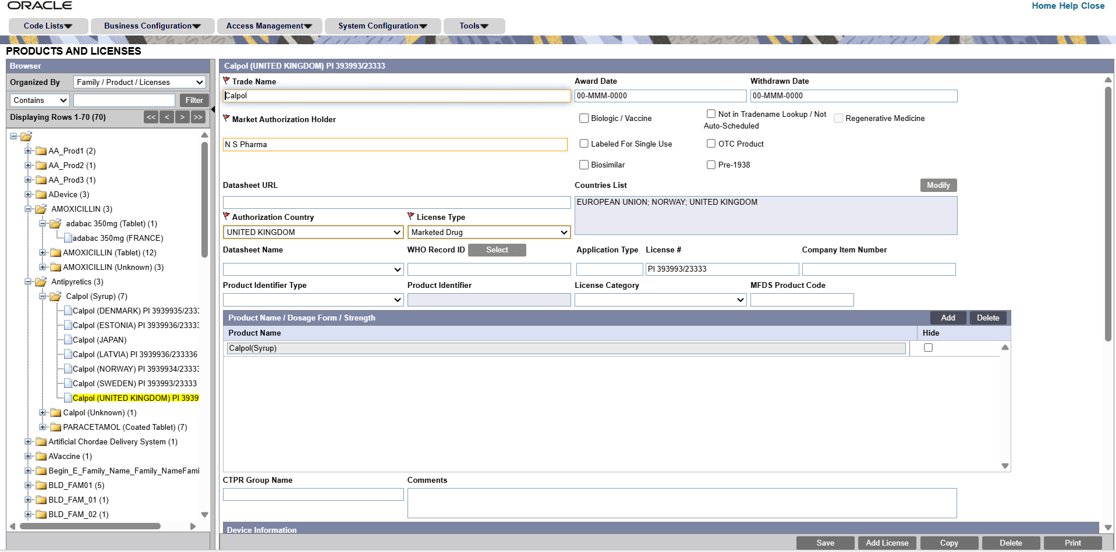This screenshot has width=1116, height=552.
Task: Click the Antipyretics folder icon
Action: 40,282
